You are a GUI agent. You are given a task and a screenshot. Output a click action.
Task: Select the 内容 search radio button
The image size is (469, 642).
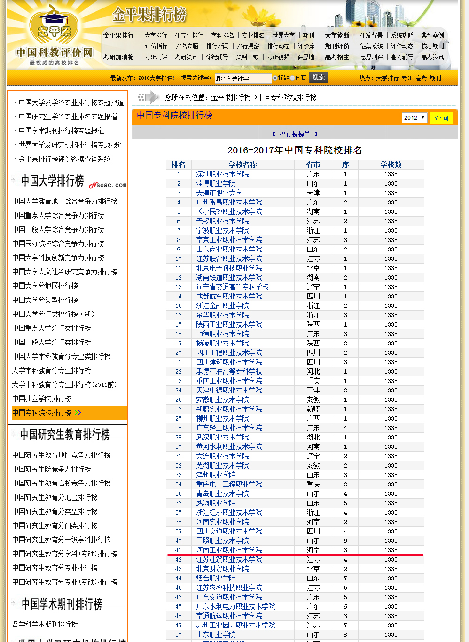tap(292, 78)
